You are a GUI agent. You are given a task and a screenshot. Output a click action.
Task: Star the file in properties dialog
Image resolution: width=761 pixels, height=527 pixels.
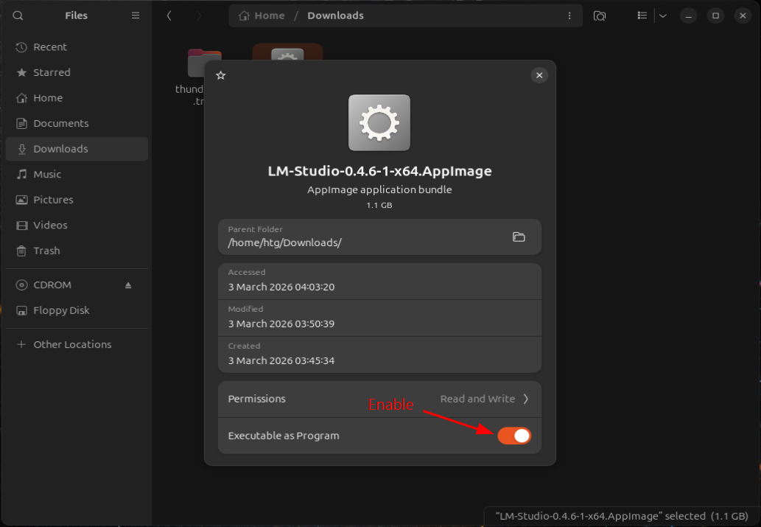221,75
